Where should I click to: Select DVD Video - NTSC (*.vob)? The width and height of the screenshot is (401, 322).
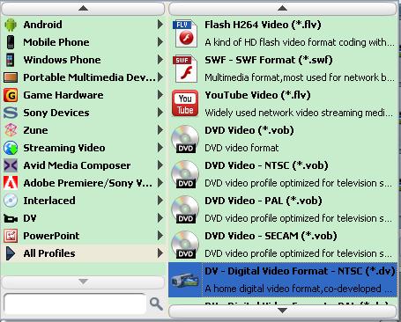tap(283, 174)
